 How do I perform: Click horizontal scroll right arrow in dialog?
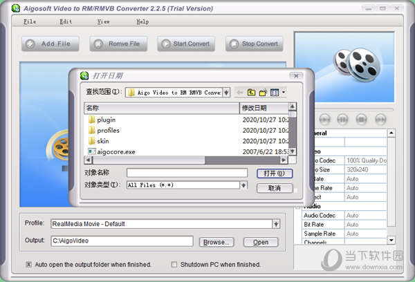284,160
